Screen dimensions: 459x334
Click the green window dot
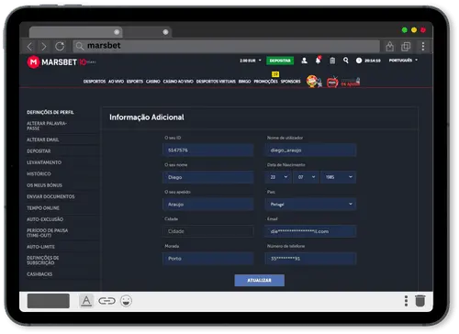click(x=405, y=30)
